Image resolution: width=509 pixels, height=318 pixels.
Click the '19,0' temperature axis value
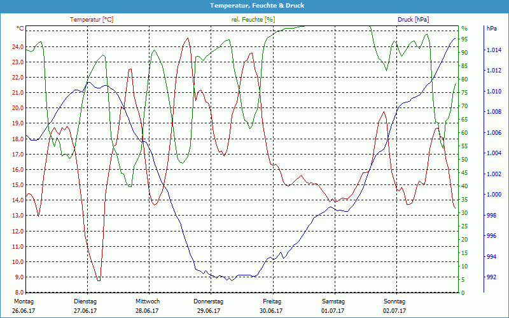point(18,123)
